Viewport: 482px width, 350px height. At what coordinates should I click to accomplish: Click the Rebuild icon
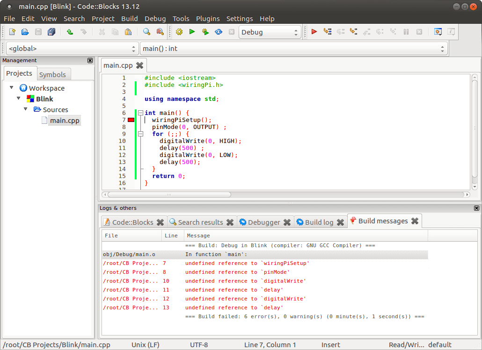pos(219,32)
